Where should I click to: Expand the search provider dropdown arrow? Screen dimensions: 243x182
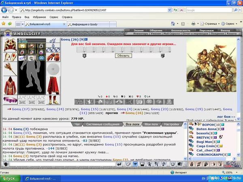coord(240,10)
